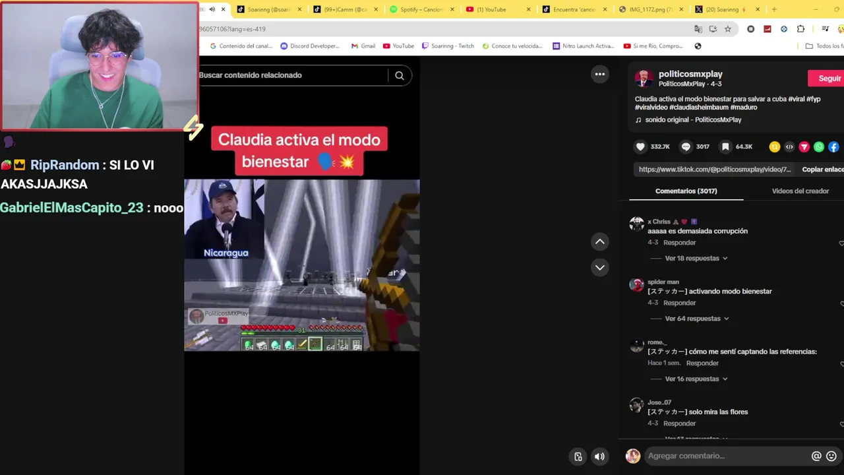
Task: Open the #claudiasheimbaum hashtag
Action: (698, 108)
